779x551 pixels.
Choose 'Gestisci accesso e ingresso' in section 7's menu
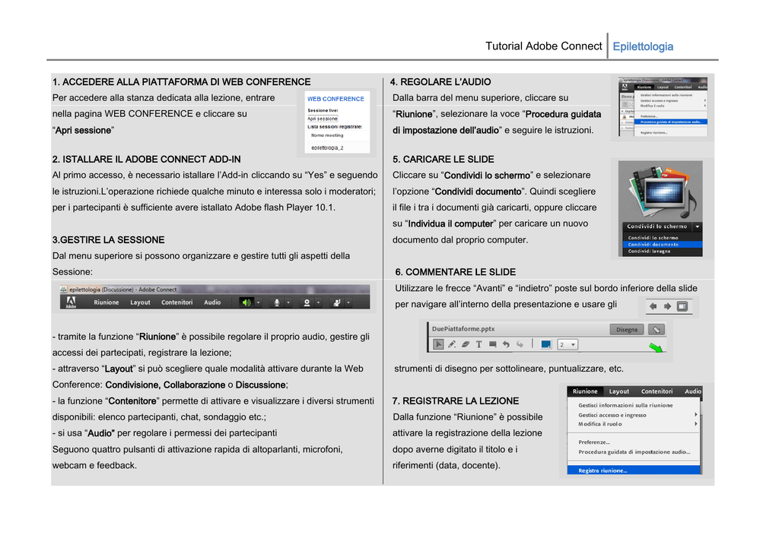[612, 415]
